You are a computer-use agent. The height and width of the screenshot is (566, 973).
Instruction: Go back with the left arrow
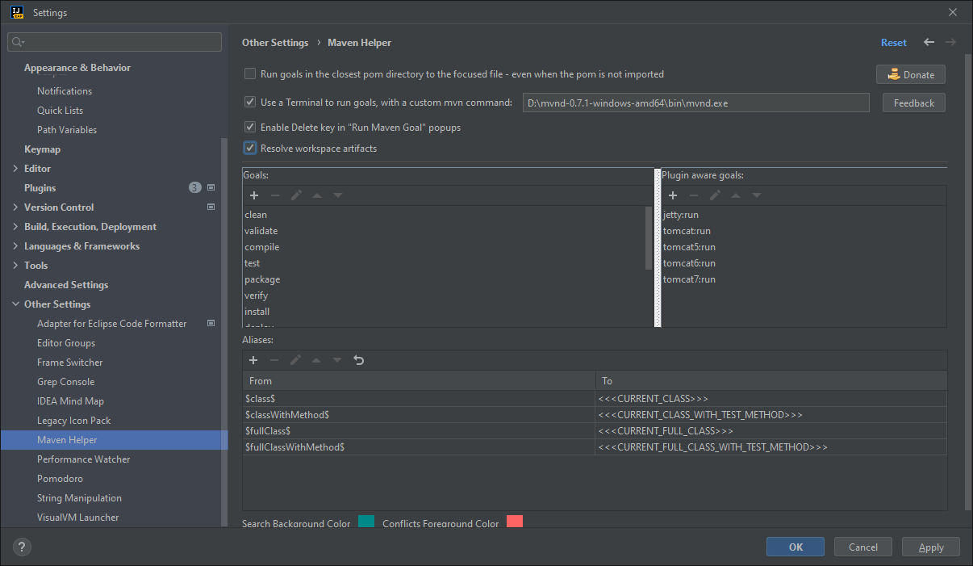929,42
